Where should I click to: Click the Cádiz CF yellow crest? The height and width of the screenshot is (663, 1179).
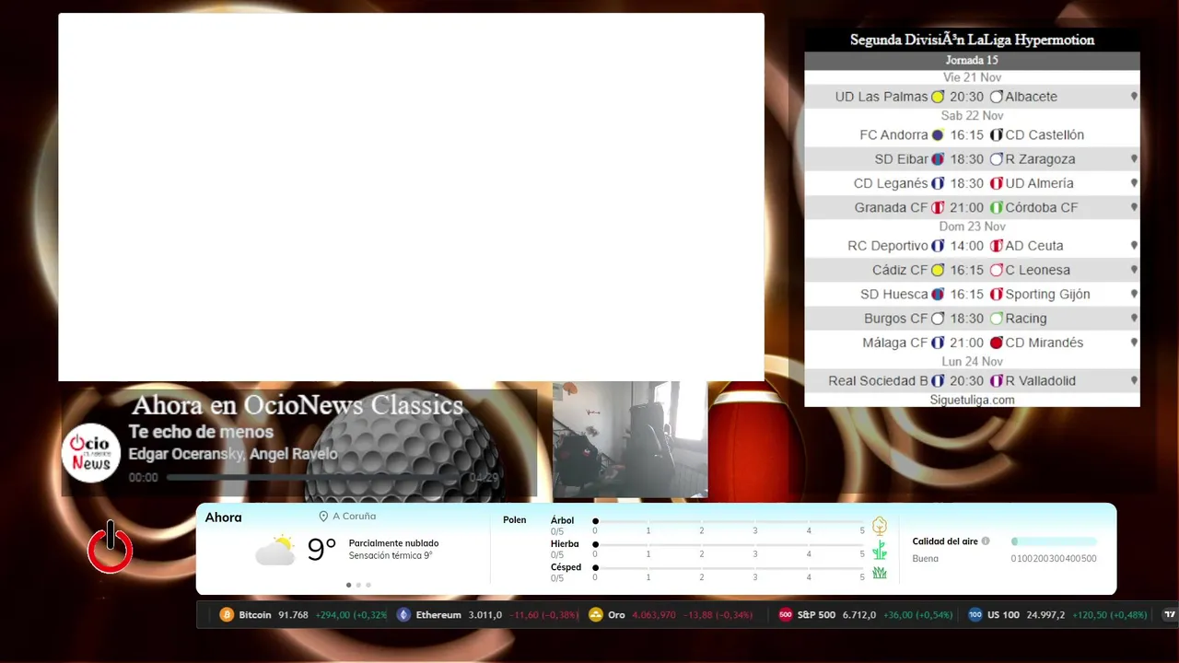pyautogui.click(x=938, y=270)
